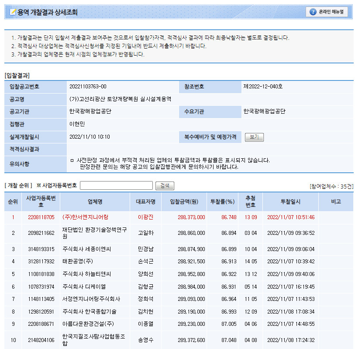Screen dimensions: 355x349
Task: Click bid rate 86.748
Action: tap(229, 217)
